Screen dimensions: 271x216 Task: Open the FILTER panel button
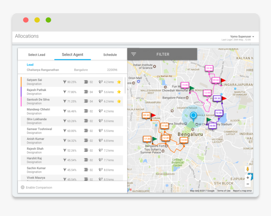tap(163, 54)
